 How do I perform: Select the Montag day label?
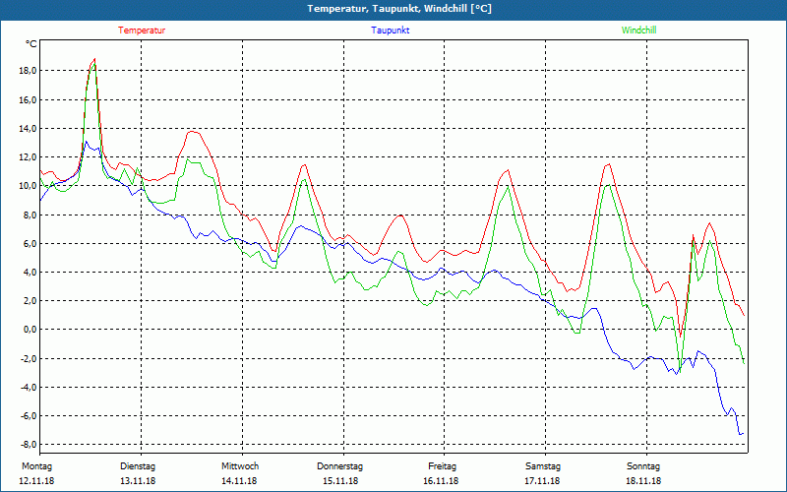(36, 465)
